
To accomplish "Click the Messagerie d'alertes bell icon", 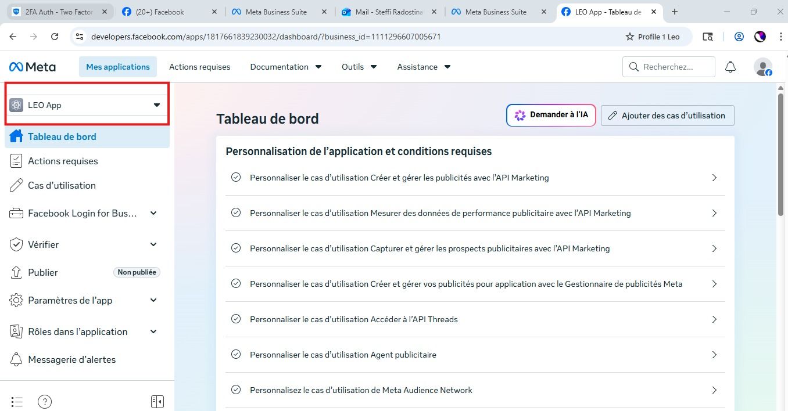I will [x=16, y=359].
